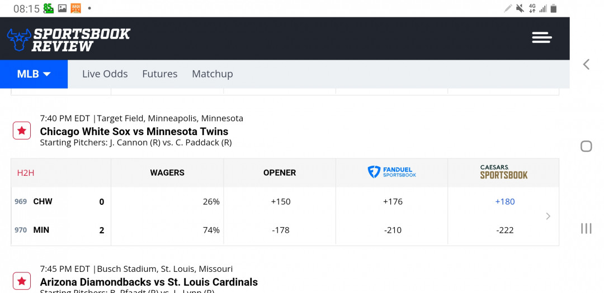Viewport: 604px width, 293px height.
Task: Open Chicago White Sox vs Minnesota Twins matchup
Action: [x=134, y=132]
